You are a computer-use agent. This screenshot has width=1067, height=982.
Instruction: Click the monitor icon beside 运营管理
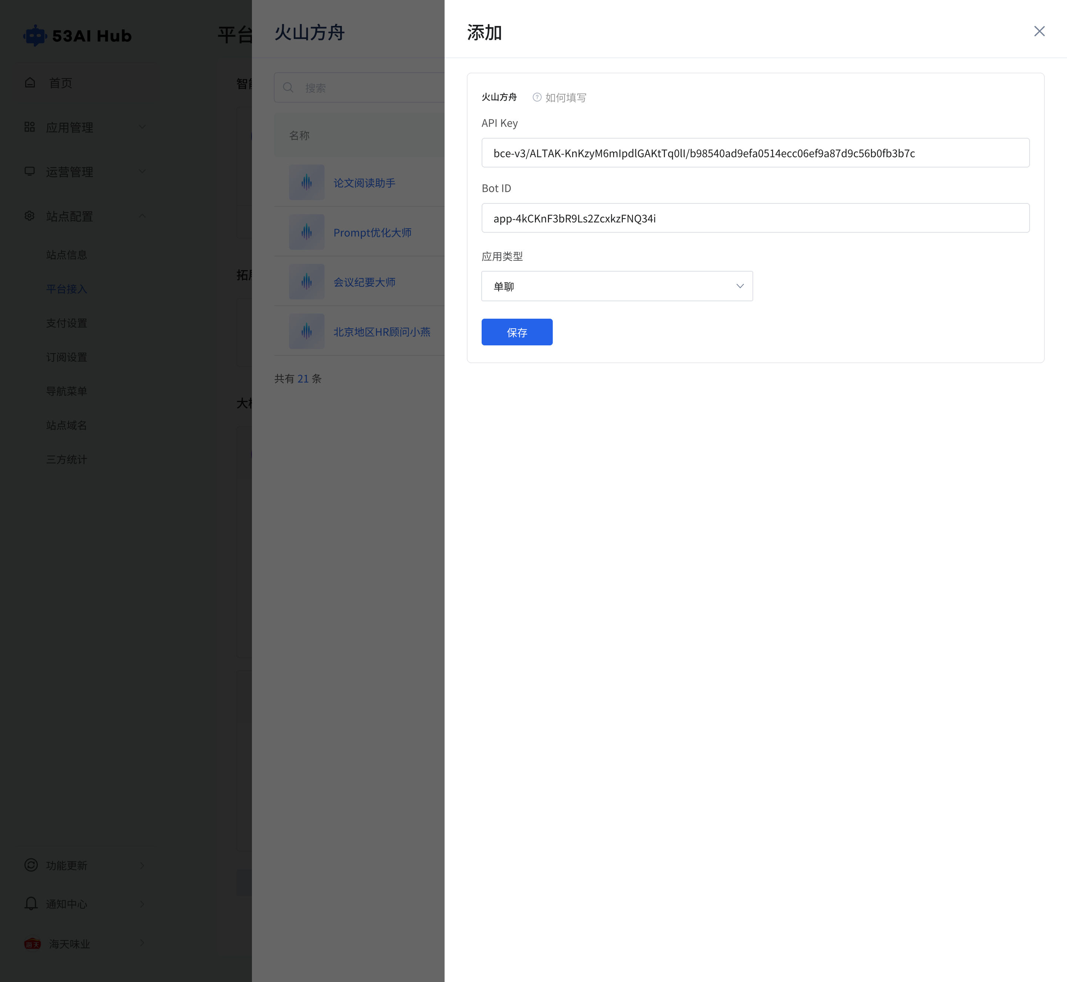tap(30, 171)
